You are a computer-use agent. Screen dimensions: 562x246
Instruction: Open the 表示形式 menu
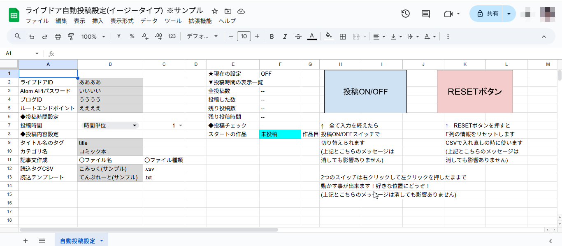122,21
